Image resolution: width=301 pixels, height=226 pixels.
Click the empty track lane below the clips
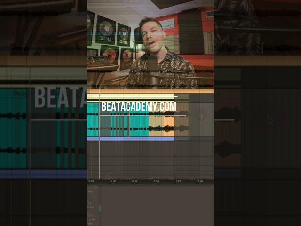[150, 160]
